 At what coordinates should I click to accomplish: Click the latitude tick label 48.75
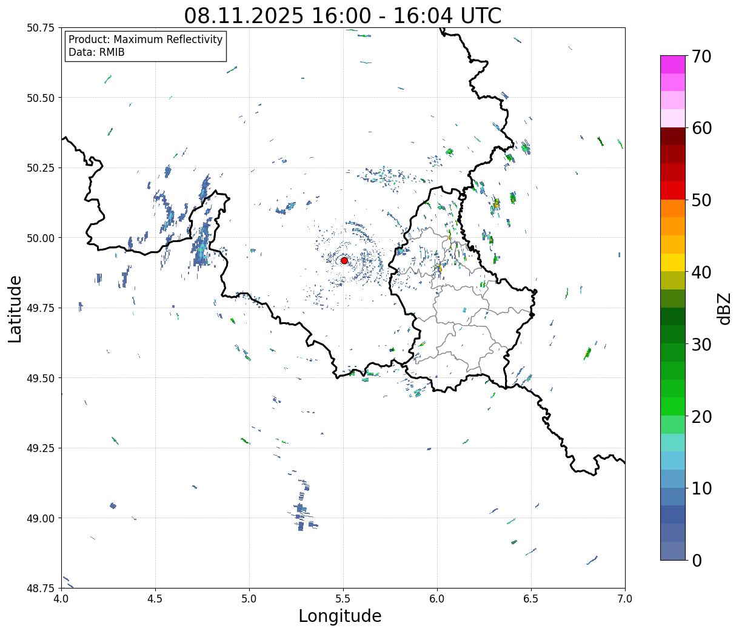coord(41,589)
